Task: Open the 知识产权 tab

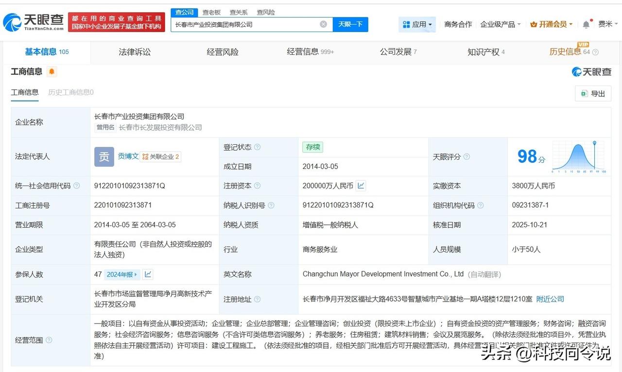Action: [x=486, y=52]
